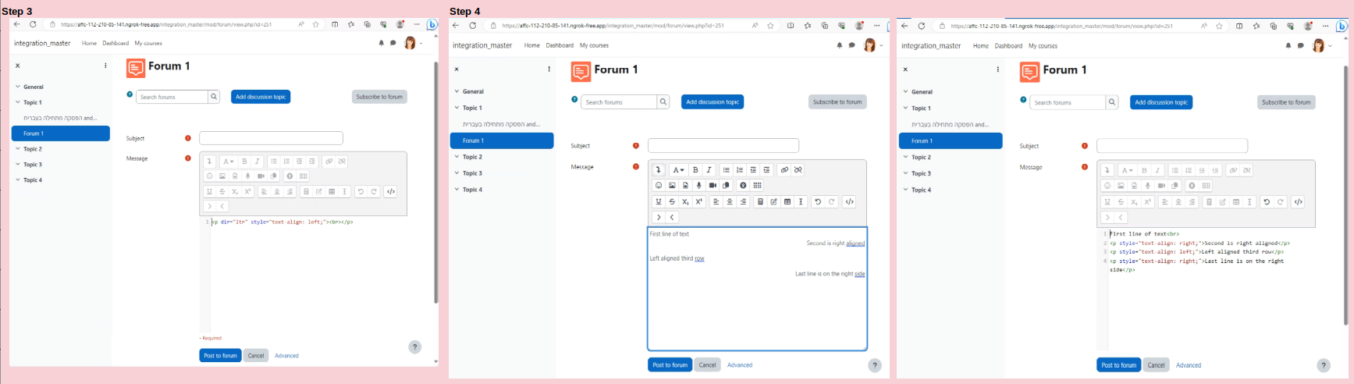Click Subject input field in middle screenshot
This screenshot has width=1354, height=384.
click(723, 146)
